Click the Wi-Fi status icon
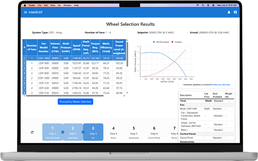Screen dimensions: 258x161 point(198,5)
